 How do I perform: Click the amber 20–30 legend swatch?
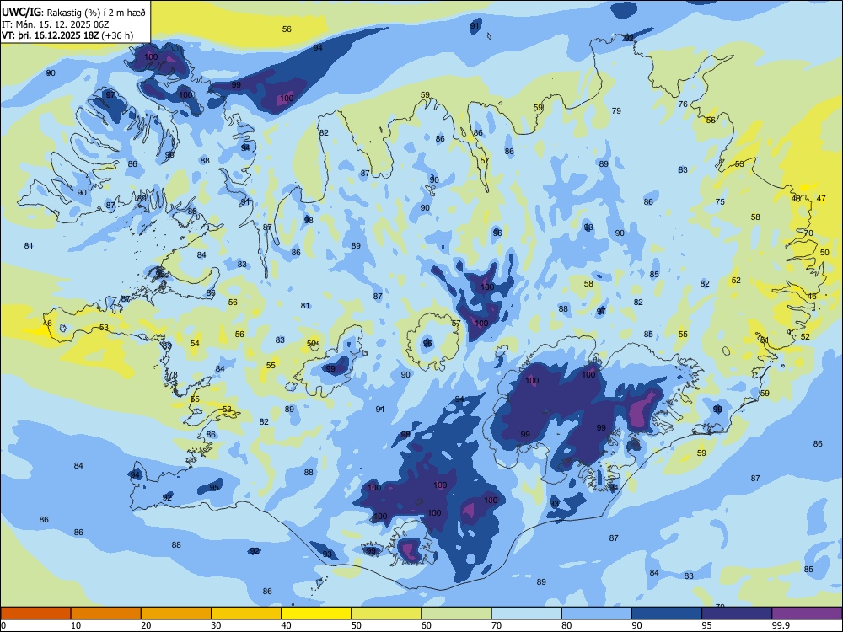(176, 613)
